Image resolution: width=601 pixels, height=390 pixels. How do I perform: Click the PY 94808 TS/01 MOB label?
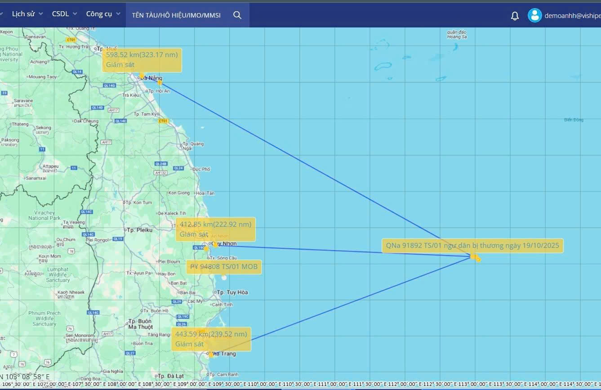tap(224, 267)
